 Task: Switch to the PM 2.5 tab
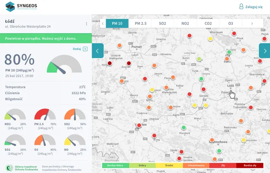[140, 24]
